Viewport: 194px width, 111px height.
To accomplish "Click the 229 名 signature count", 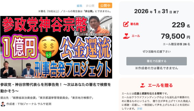I will pyautogui.click(x=181, y=25).
